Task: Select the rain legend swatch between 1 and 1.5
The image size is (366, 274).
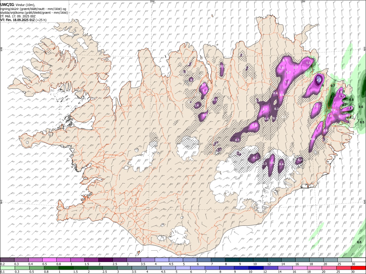Action: pyautogui.click(x=66, y=268)
